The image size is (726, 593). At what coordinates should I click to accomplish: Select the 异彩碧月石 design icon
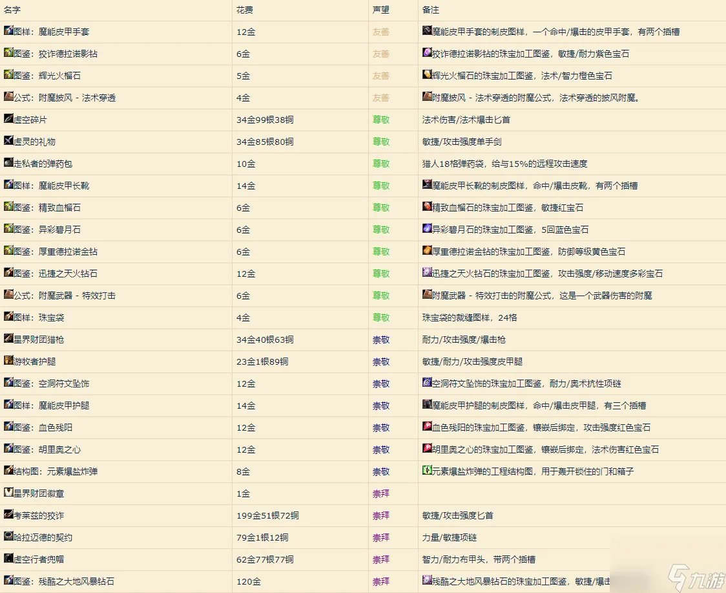click(6, 230)
